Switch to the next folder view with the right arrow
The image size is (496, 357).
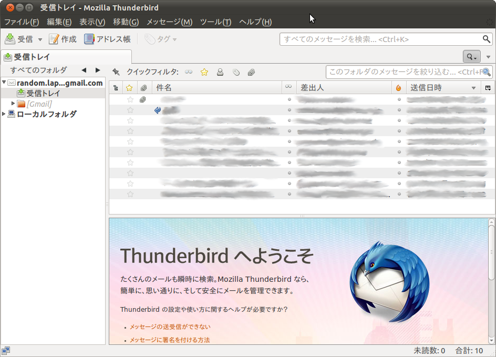click(98, 70)
